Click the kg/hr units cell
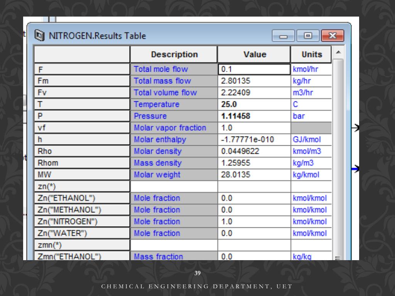The width and height of the screenshot is (395, 296). (311, 81)
